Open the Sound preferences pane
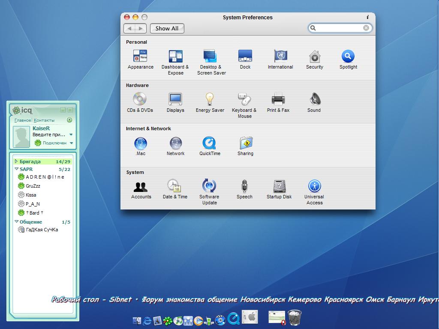439x329 pixels. pos(314,102)
